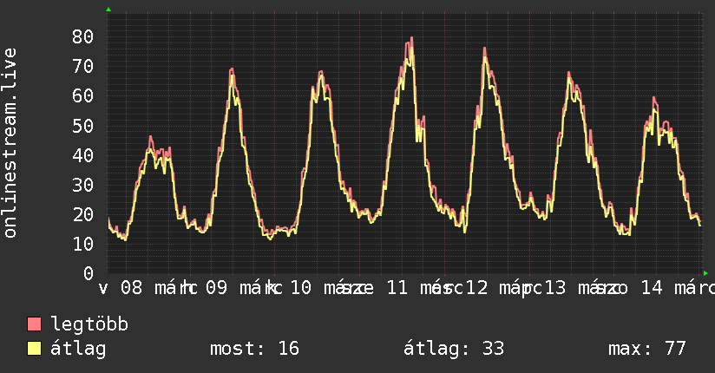715x373 pixels.
Task: Select the legtöbb legend label
Action: [89, 324]
